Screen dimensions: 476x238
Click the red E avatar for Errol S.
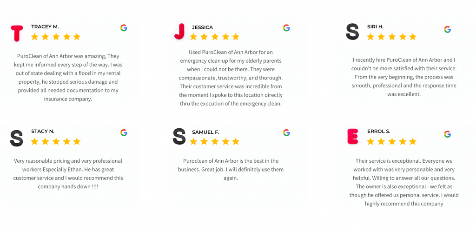click(x=352, y=136)
